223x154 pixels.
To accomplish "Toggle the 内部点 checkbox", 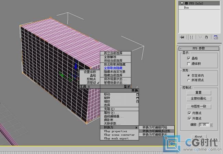I will click(x=189, y=113).
